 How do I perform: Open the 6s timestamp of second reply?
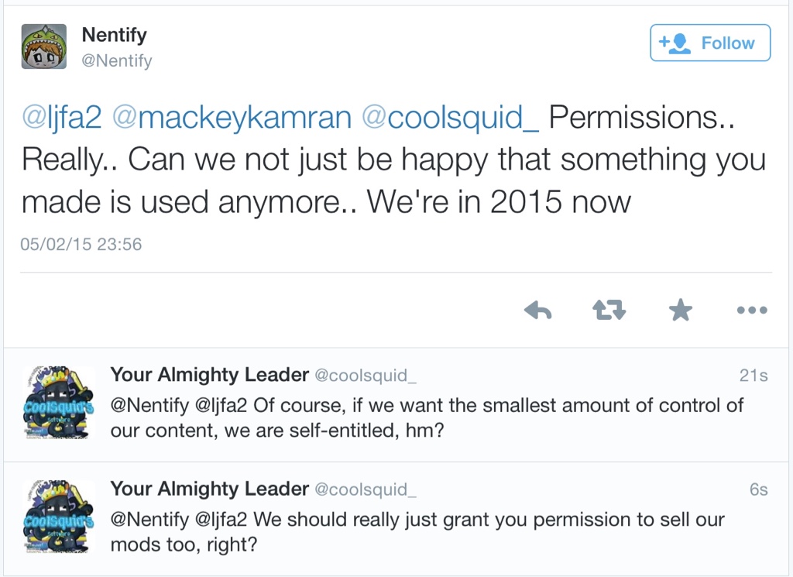(x=758, y=489)
